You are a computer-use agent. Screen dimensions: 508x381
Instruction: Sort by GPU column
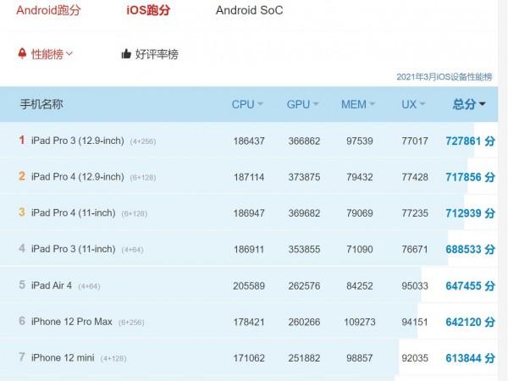pos(302,104)
